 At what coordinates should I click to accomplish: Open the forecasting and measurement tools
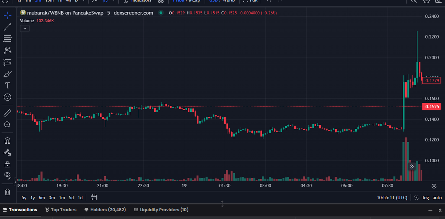(x=7, y=62)
